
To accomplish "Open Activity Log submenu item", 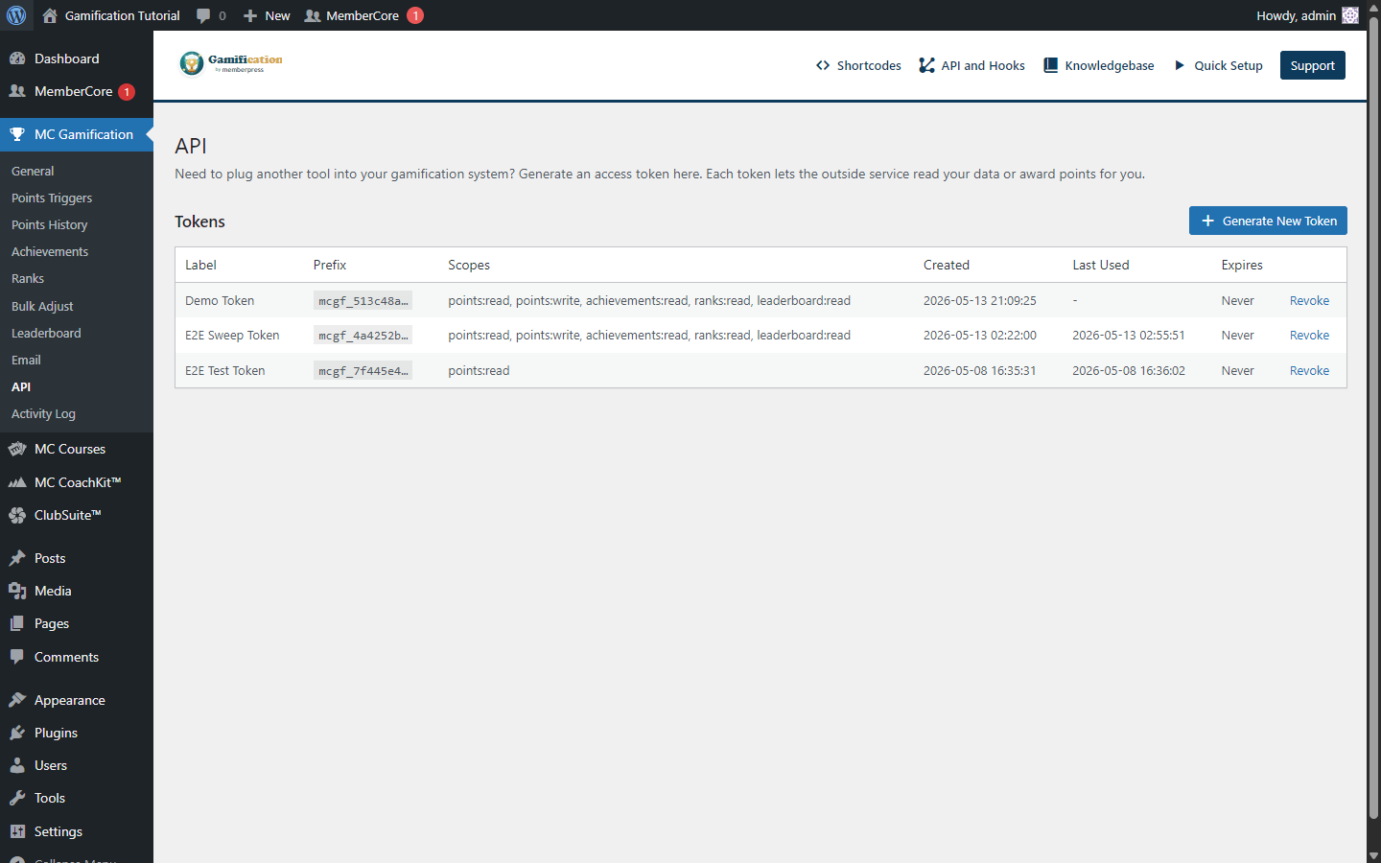I will pyautogui.click(x=43, y=413).
